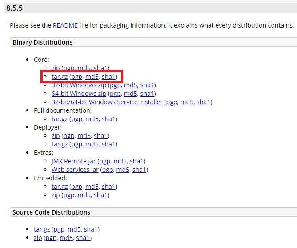The height and width of the screenshot is (248, 297).
Task: Download 32-bit/64-bit Windows Service Installer
Action: (x=107, y=102)
